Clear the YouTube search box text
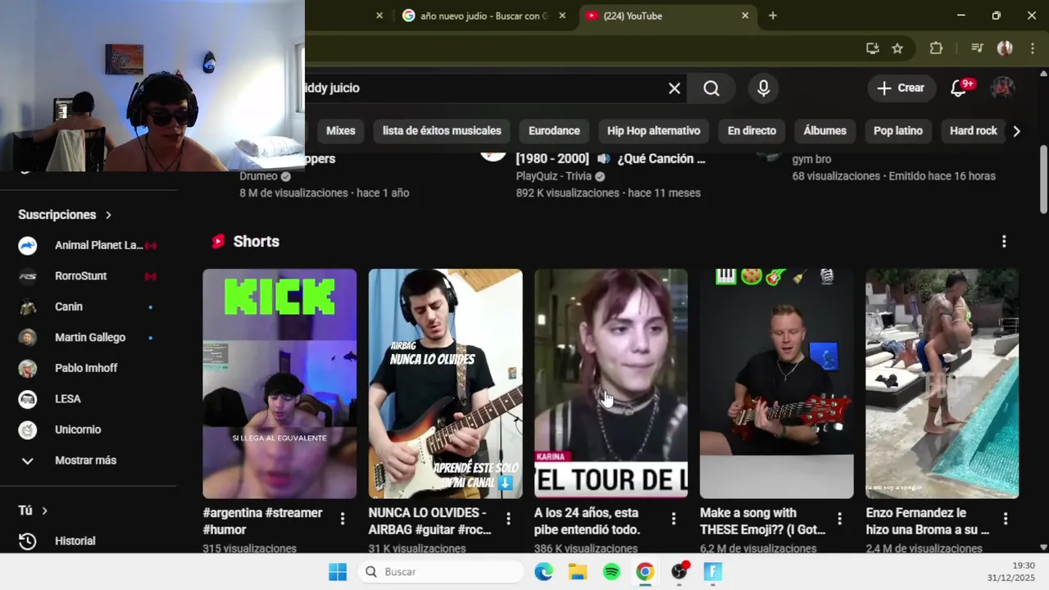 click(x=674, y=88)
